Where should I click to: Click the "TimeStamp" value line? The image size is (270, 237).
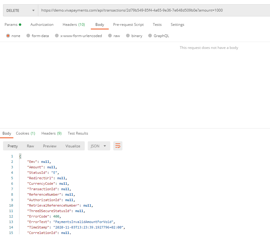pyautogui.click(x=76, y=227)
